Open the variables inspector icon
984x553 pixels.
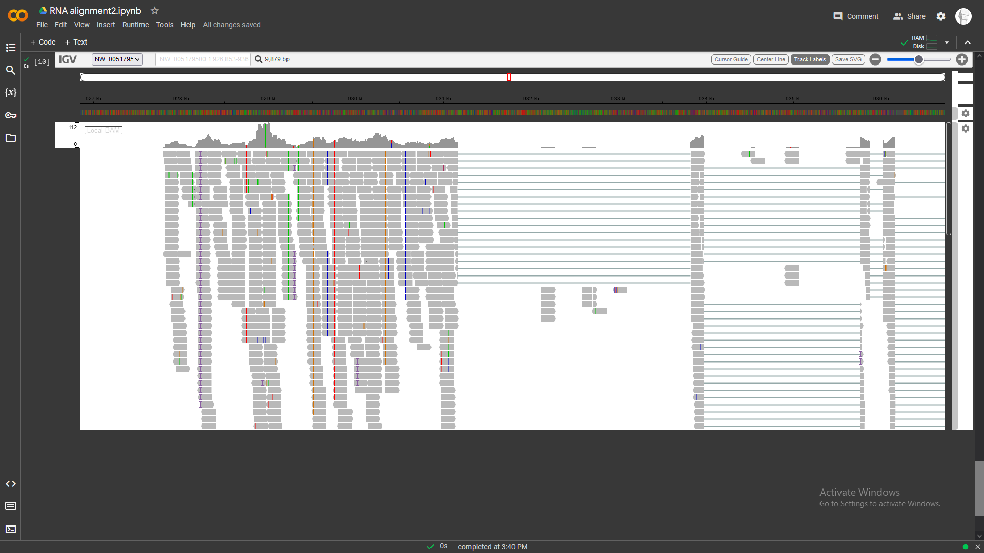[11, 93]
